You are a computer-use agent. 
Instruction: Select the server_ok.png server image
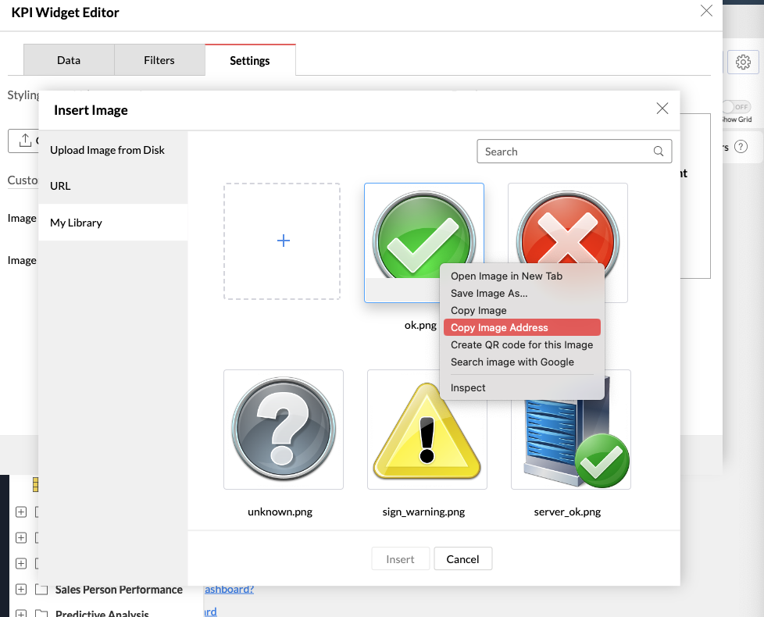click(x=570, y=429)
